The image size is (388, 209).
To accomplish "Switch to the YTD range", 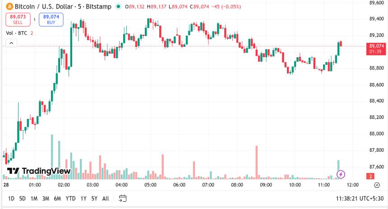I will click(x=70, y=198).
